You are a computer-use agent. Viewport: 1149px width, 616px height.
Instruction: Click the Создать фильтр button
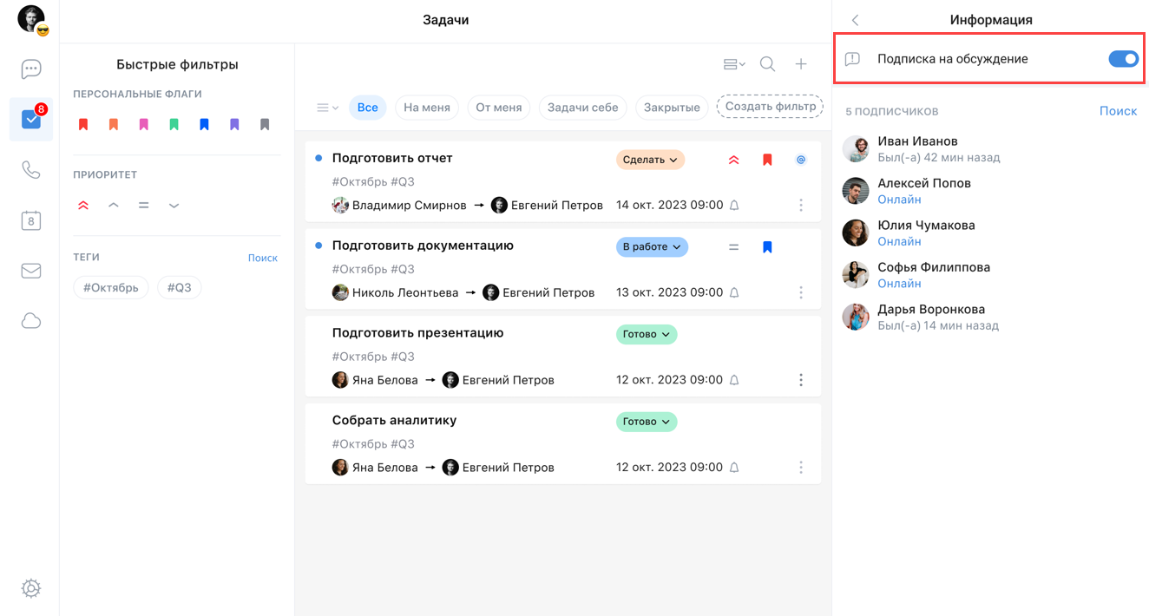(770, 107)
